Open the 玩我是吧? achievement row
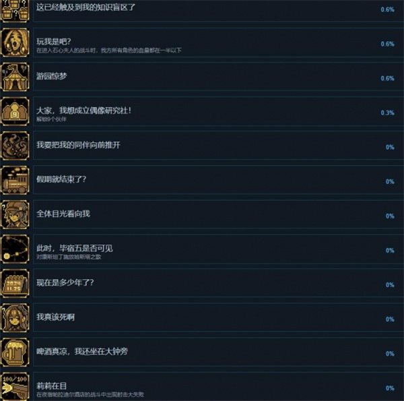Screen dimensions: 404x401 click(x=218, y=42)
